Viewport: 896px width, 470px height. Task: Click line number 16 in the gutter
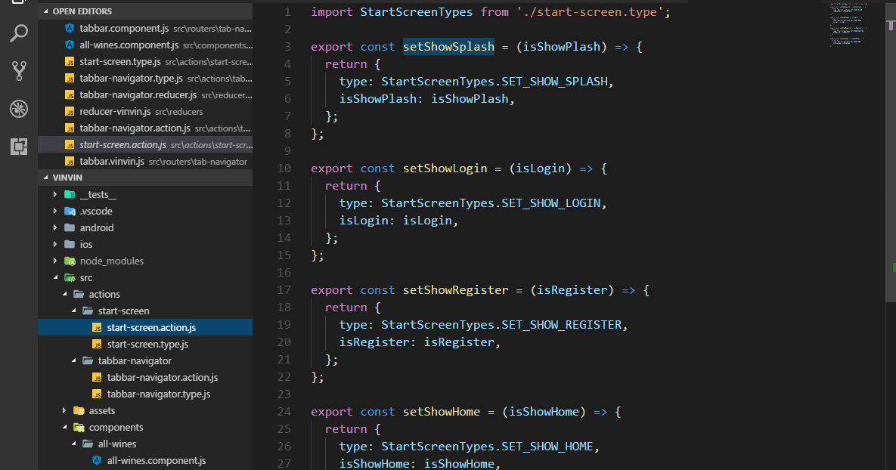pos(284,273)
